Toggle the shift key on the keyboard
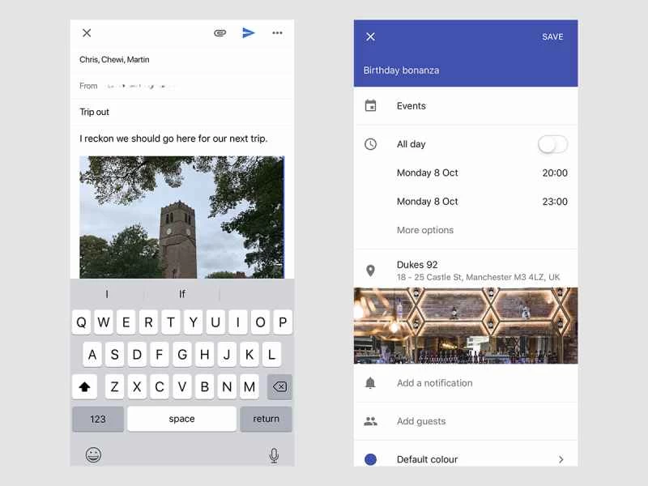This screenshot has width=648, height=486. 84,386
